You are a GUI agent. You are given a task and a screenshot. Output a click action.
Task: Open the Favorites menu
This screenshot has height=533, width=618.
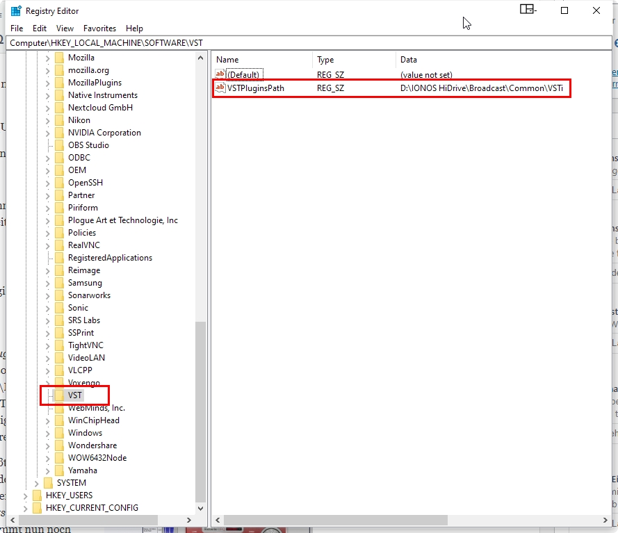click(x=99, y=28)
